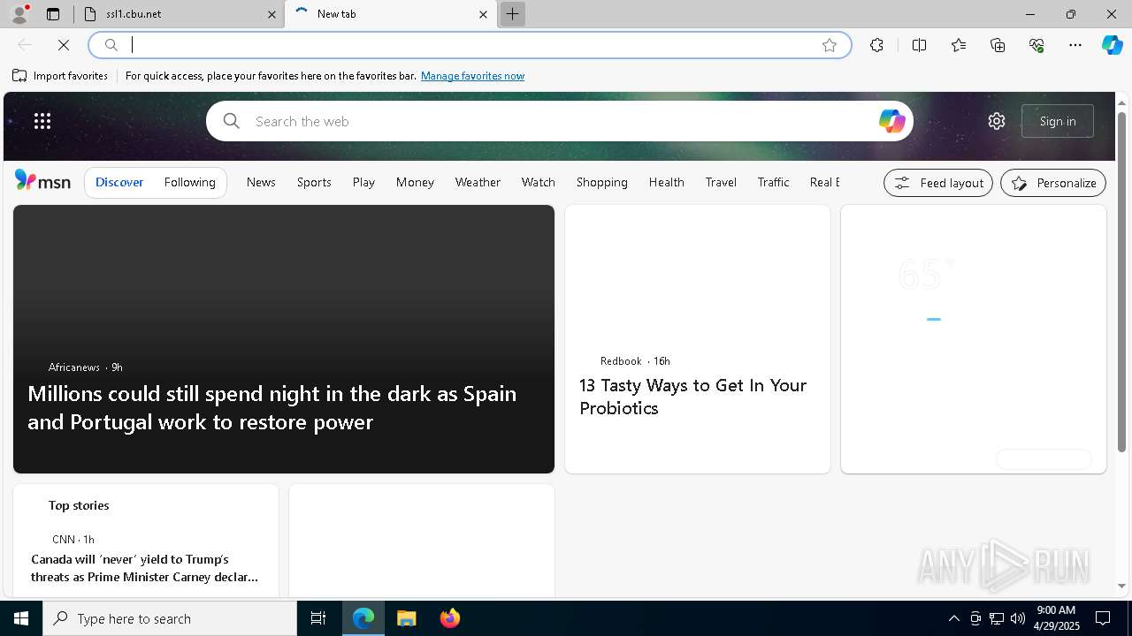This screenshot has width=1132, height=636.
Task: Open File Explorer from the taskbar
Action: tap(406, 618)
